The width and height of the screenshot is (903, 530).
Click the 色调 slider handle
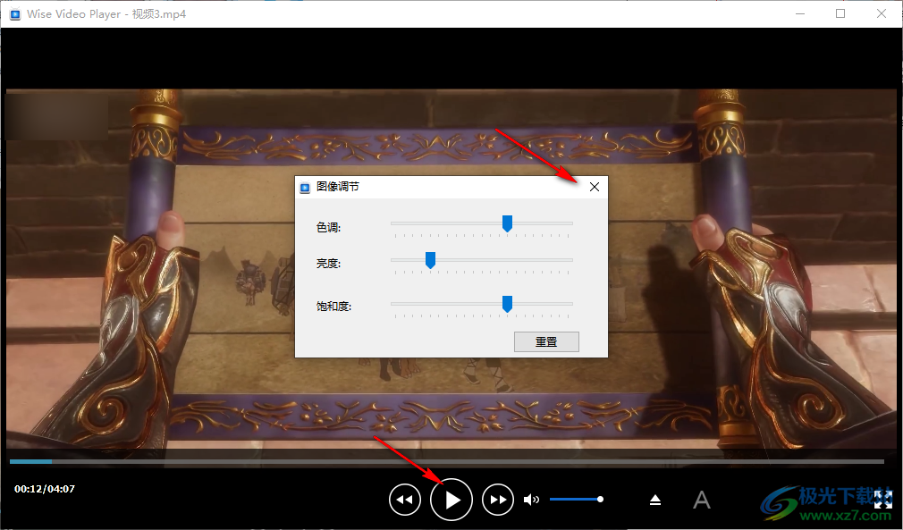[x=507, y=223]
